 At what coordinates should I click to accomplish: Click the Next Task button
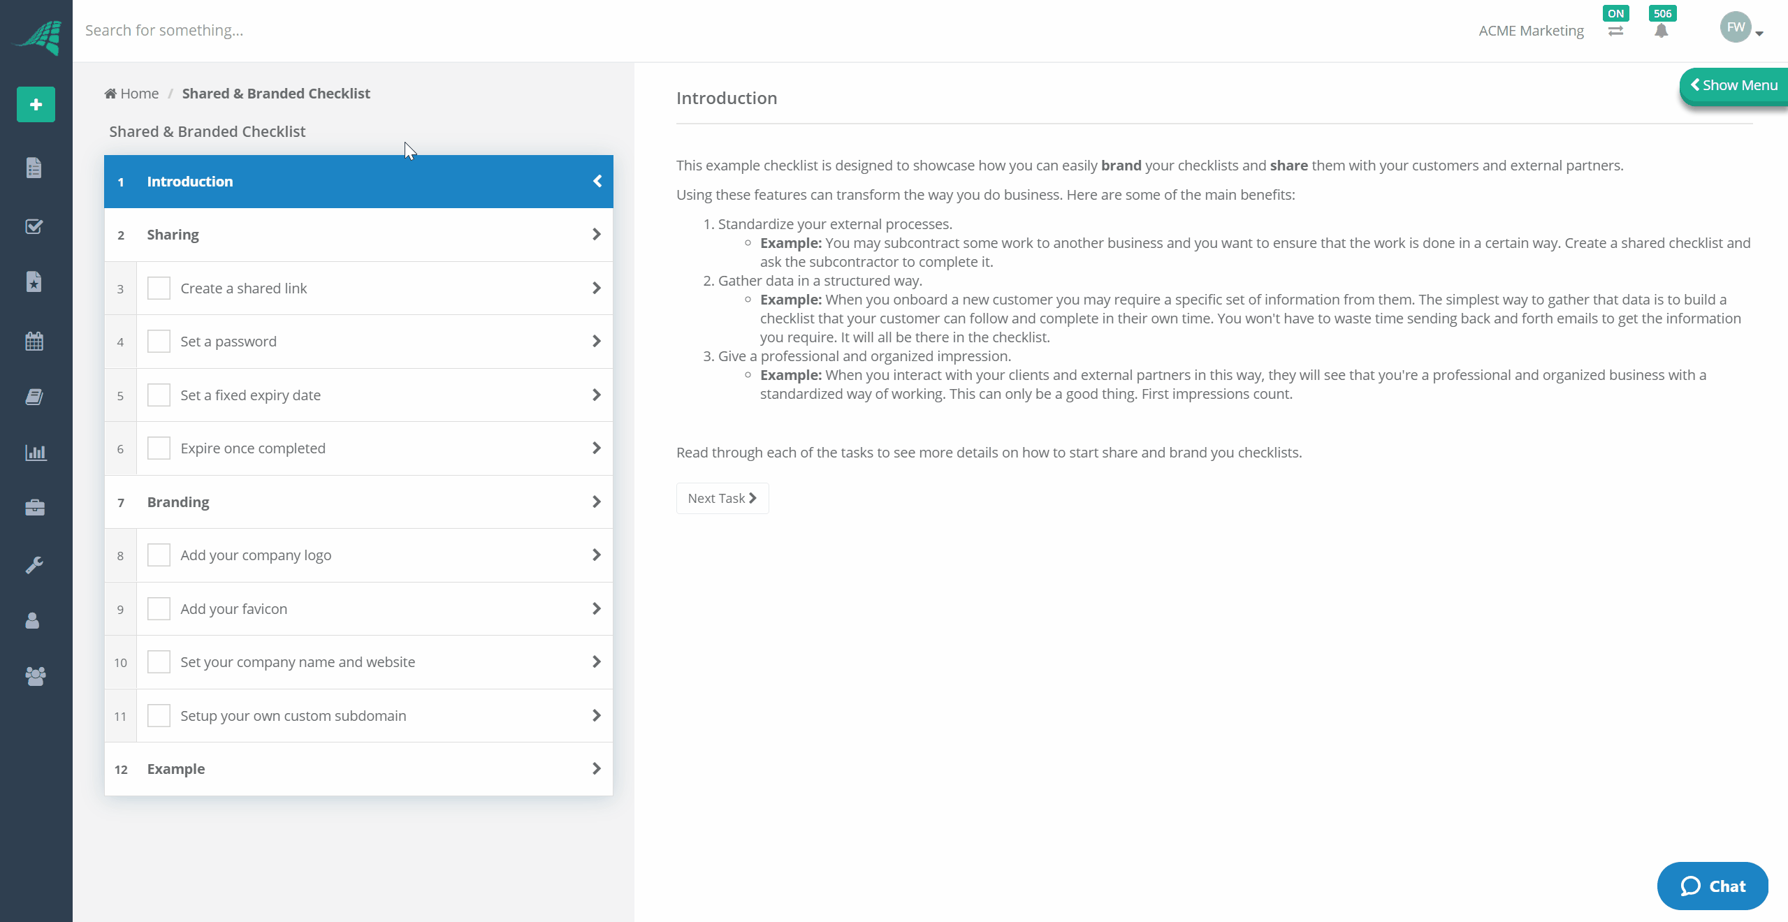click(722, 497)
